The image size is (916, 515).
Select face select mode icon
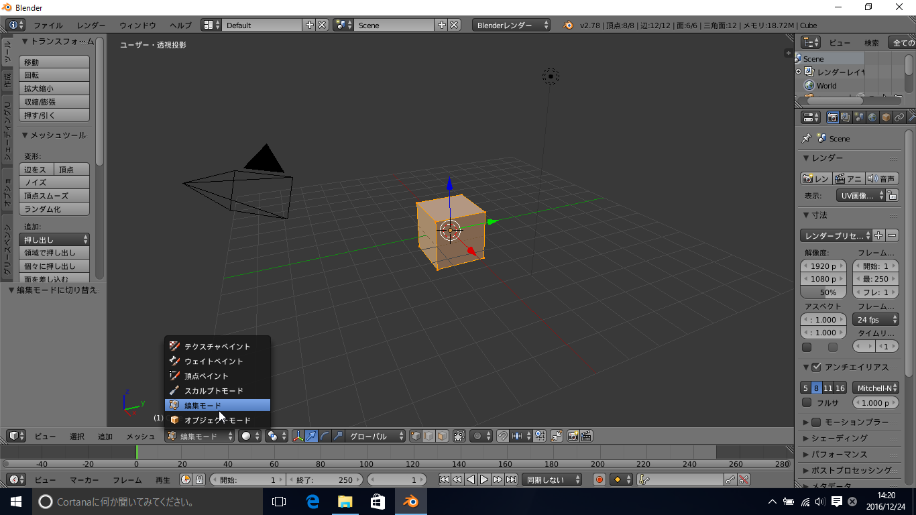442,436
